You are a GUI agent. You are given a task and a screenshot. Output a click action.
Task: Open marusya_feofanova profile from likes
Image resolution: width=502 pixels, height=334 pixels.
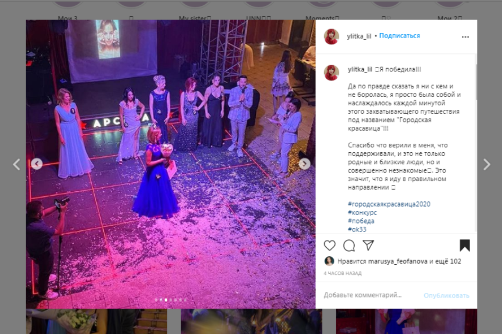click(398, 262)
